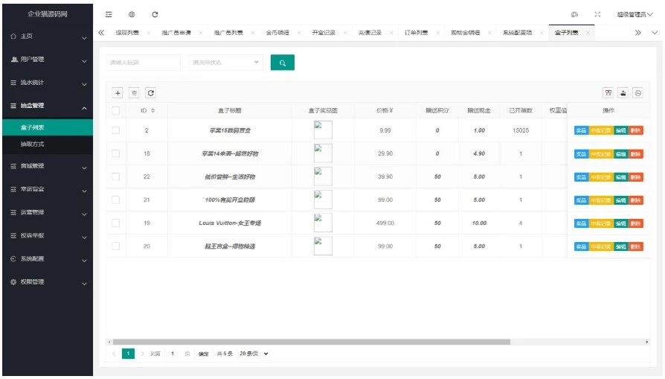Check the select-all checkbox in the table header
Image resolution: width=665 pixels, height=379 pixels.
click(116, 111)
